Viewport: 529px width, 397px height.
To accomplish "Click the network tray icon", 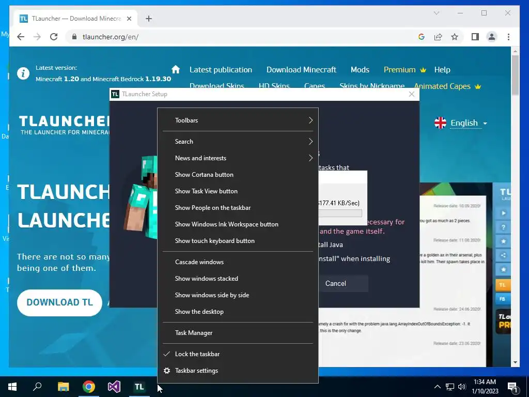I will pos(450,387).
